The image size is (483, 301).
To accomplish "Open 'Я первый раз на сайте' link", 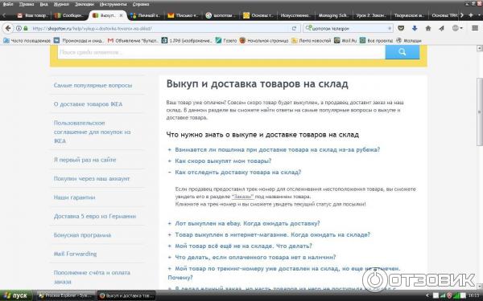I will (85, 160).
